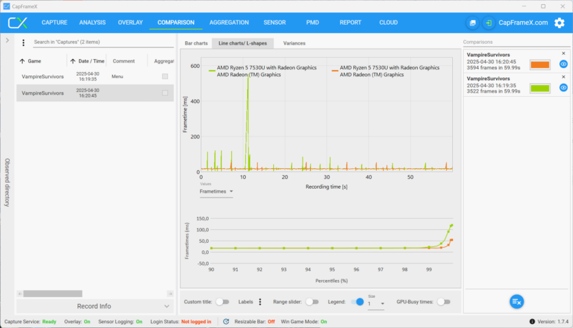This screenshot has height=328, width=573.
Task: Click the scroll right arrow of captures list
Action: coord(170,294)
